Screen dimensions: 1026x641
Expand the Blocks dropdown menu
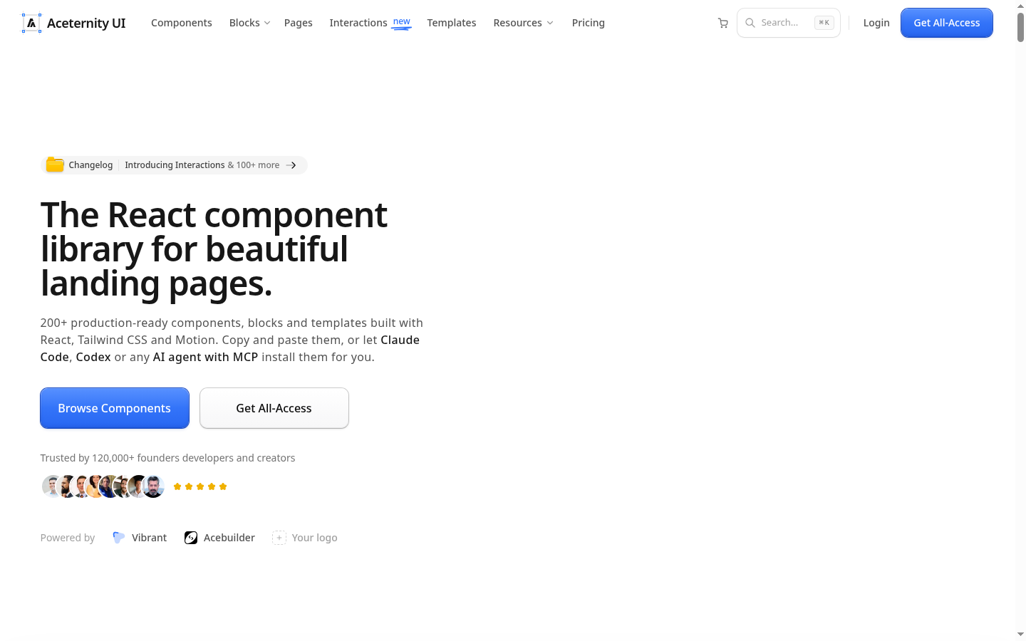point(250,23)
